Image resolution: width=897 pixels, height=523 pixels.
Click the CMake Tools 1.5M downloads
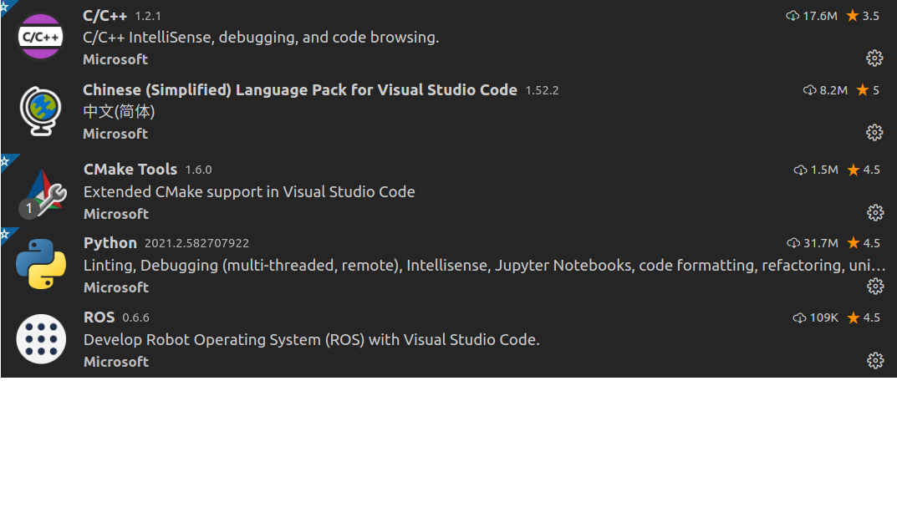click(x=816, y=170)
